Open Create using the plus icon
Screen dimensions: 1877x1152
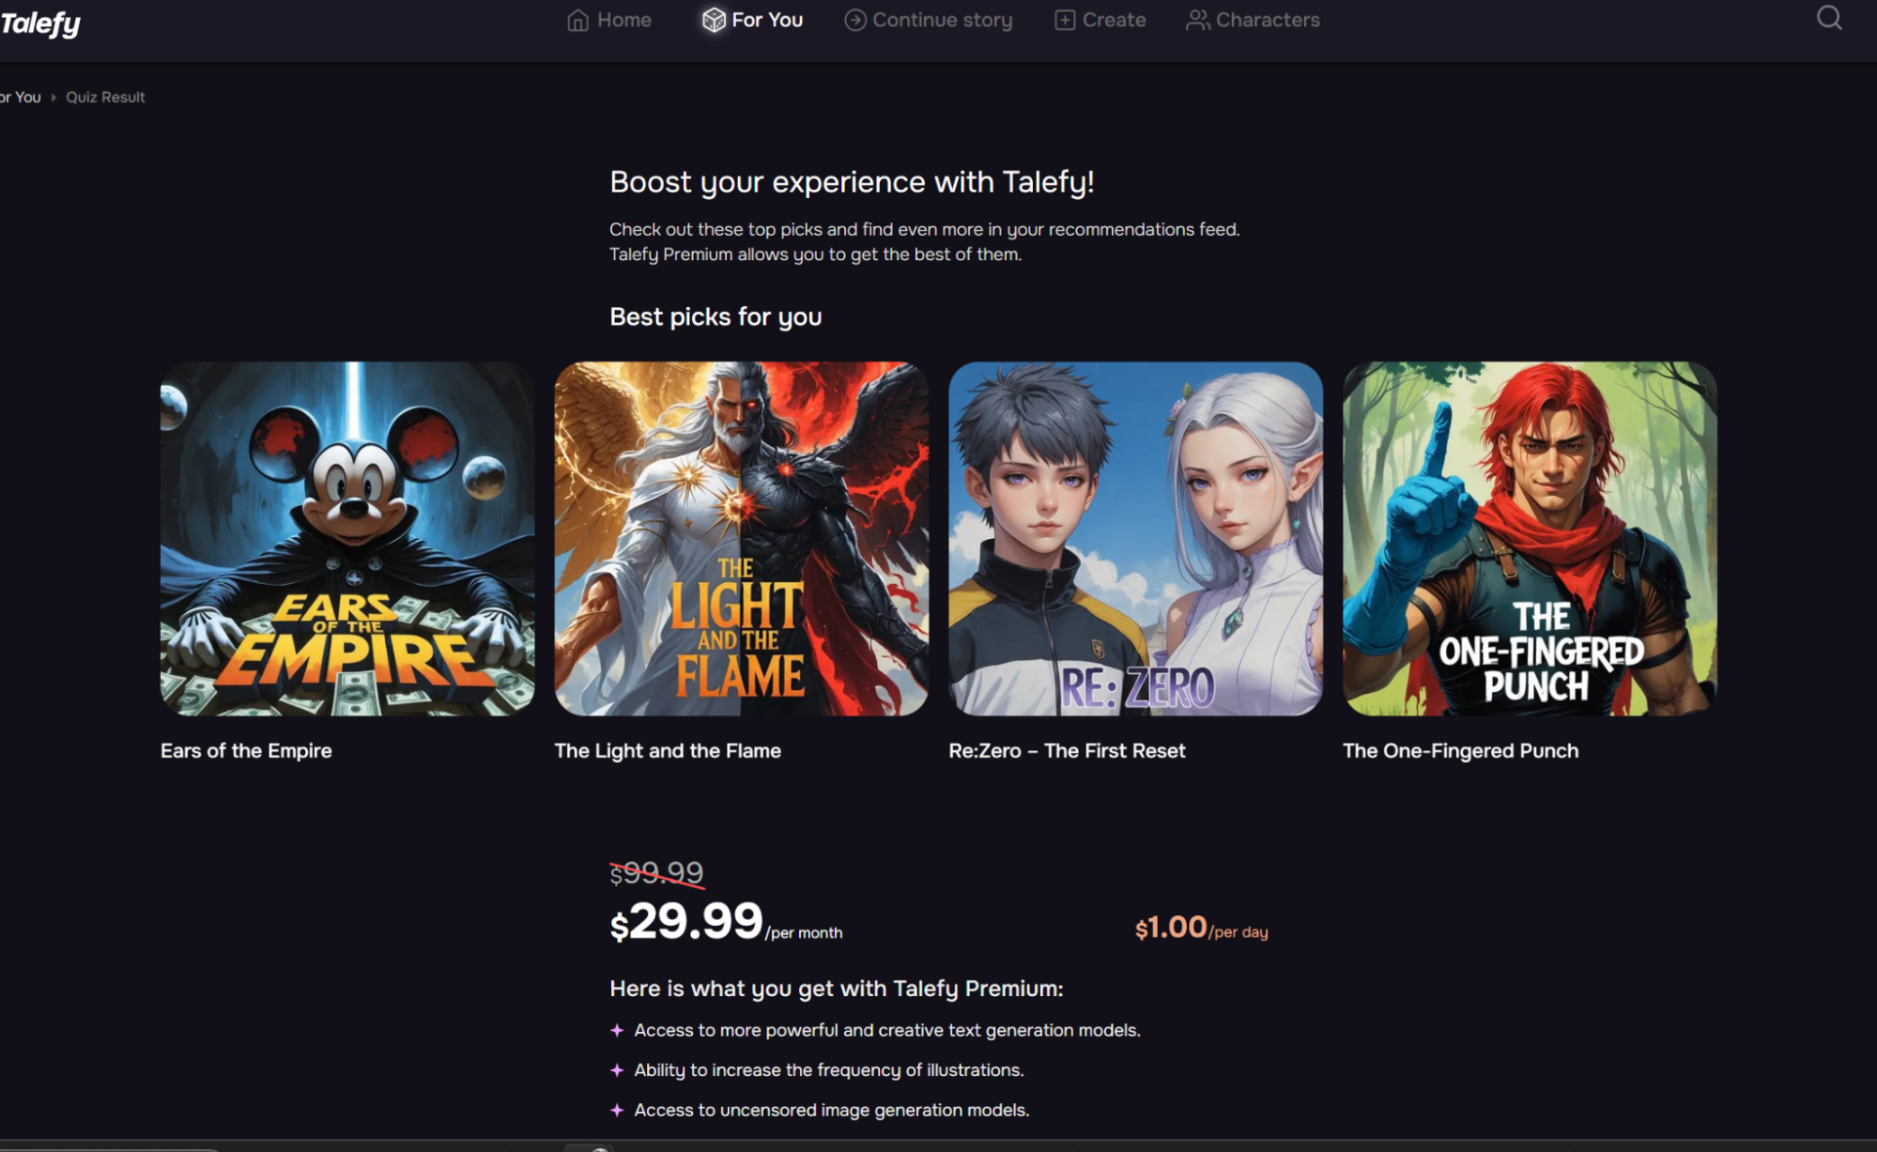point(1064,20)
